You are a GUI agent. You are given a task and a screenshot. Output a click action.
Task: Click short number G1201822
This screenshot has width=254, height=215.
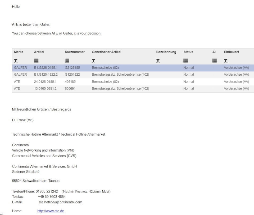click(x=72, y=75)
